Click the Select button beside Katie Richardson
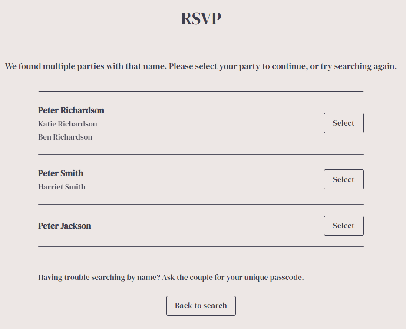Image resolution: width=406 pixels, height=329 pixels. 343,123
